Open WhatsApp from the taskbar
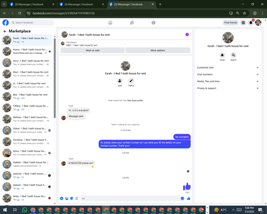This screenshot has width=267, height=214. coord(25,210)
